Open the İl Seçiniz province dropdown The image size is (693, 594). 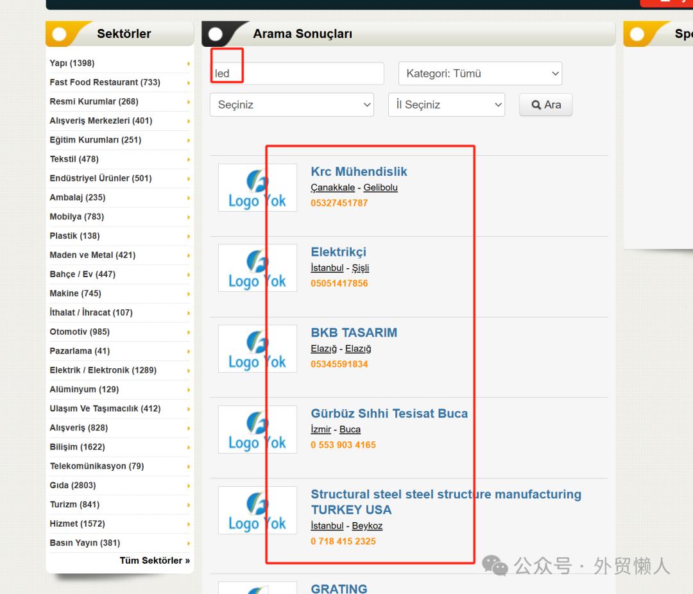coord(447,105)
